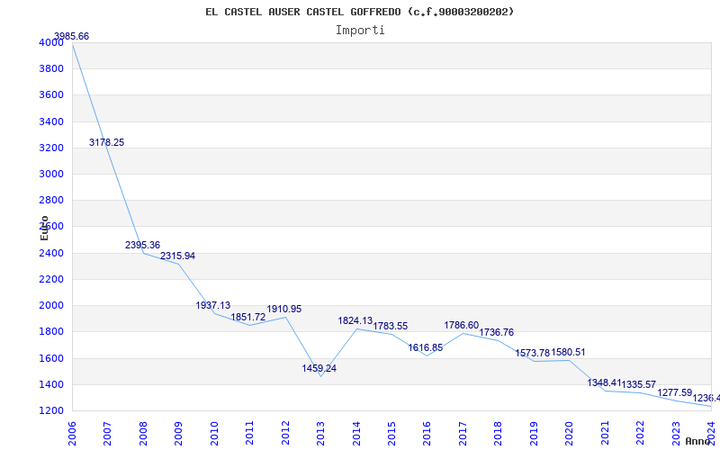
Task: Click the 2018 x-axis year label
Action: (x=499, y=434)
